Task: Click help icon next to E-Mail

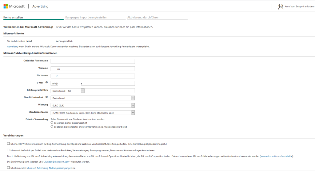Action: click(x=46, y=83)
